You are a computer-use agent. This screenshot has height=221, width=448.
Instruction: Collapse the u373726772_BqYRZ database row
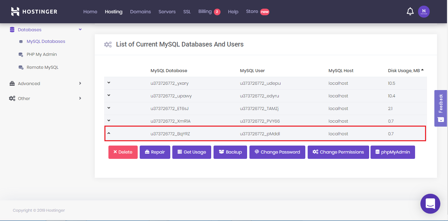pyautogui.click(x=109, y=133)
